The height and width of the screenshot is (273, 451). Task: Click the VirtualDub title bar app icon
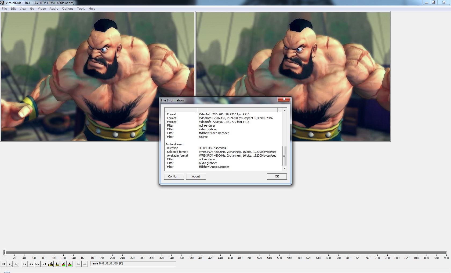[x=2, y=3]
